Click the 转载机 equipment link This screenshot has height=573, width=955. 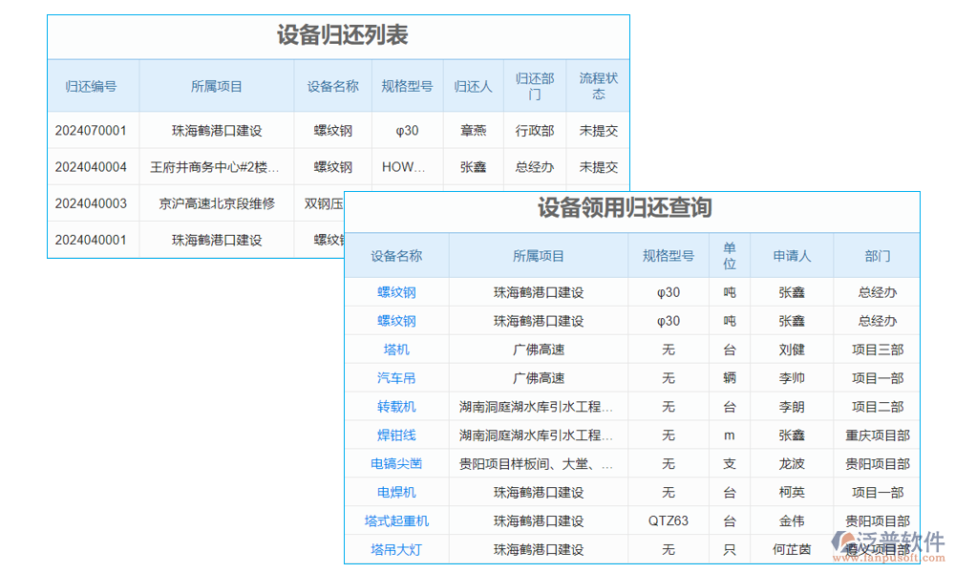tap(396, 406)
